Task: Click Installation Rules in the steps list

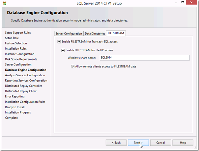Action: click(16, 49)
